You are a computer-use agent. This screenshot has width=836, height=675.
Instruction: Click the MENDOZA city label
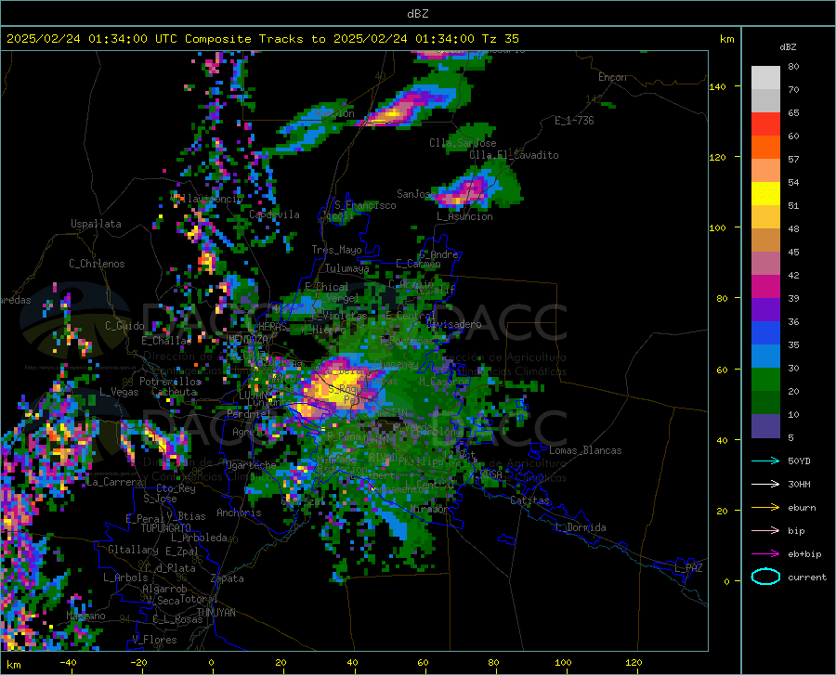(248, 339)
